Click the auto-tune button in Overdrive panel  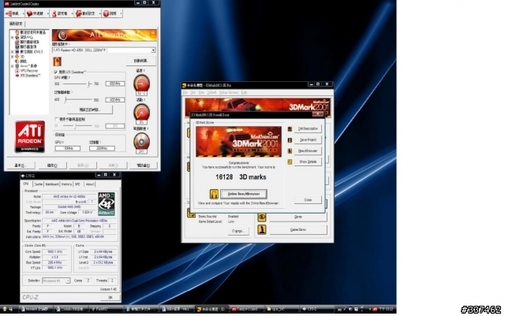pos(140,61)
